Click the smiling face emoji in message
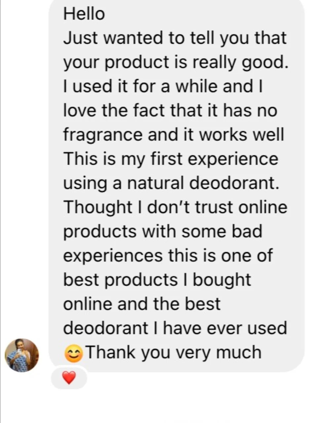 point(73,353)
